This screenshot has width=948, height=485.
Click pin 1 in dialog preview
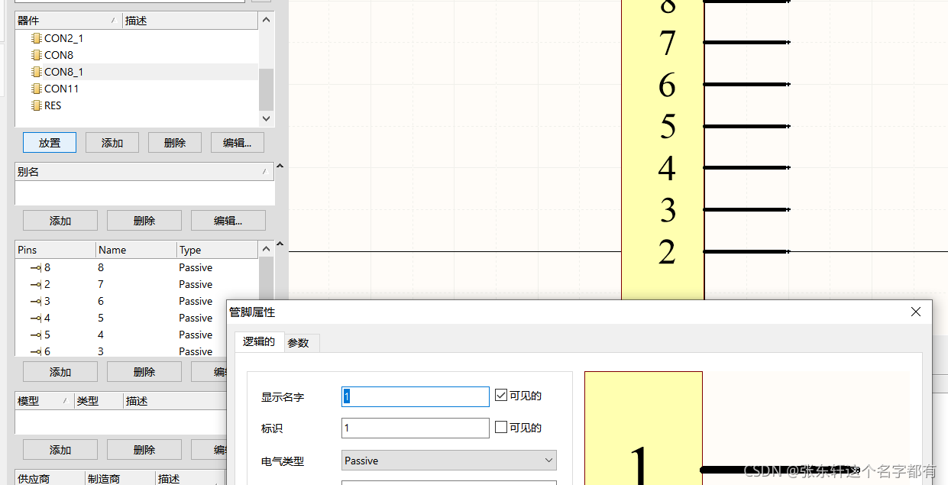tap(779, 470)
